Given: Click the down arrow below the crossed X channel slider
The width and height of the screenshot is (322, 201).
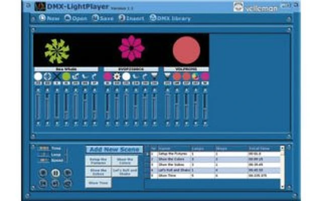Looking at the screenshot, I should tap(57, 124).
